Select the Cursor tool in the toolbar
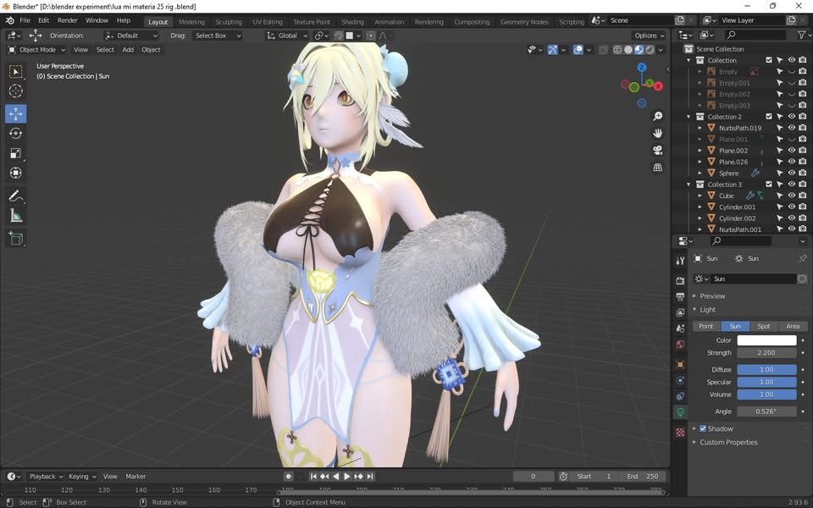The image size is (813, 508). click(x=16, y=91)
